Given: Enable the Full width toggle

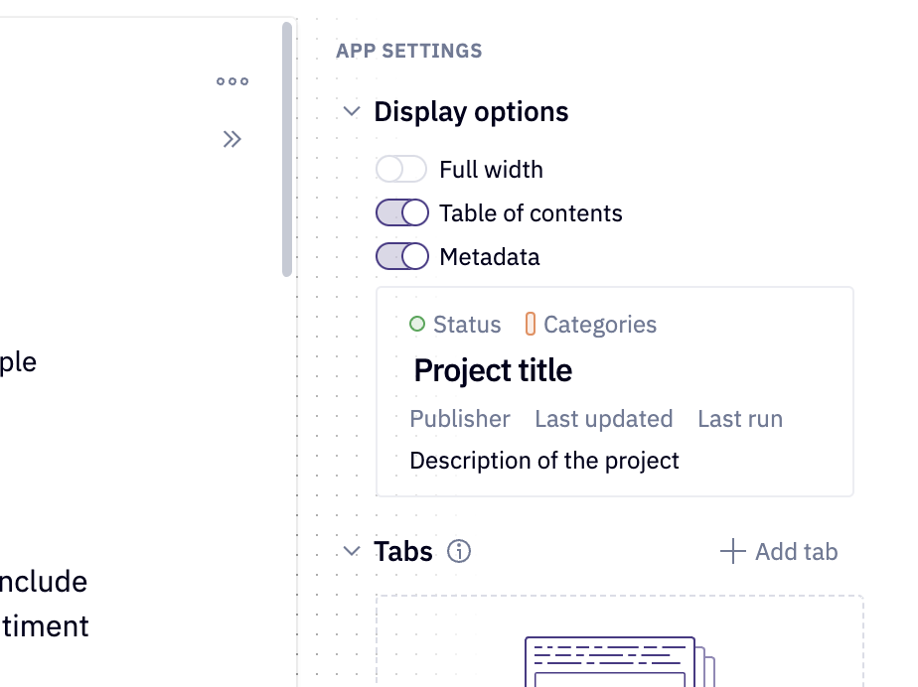Looking at the screenshot, I should (x=401, y=169).
